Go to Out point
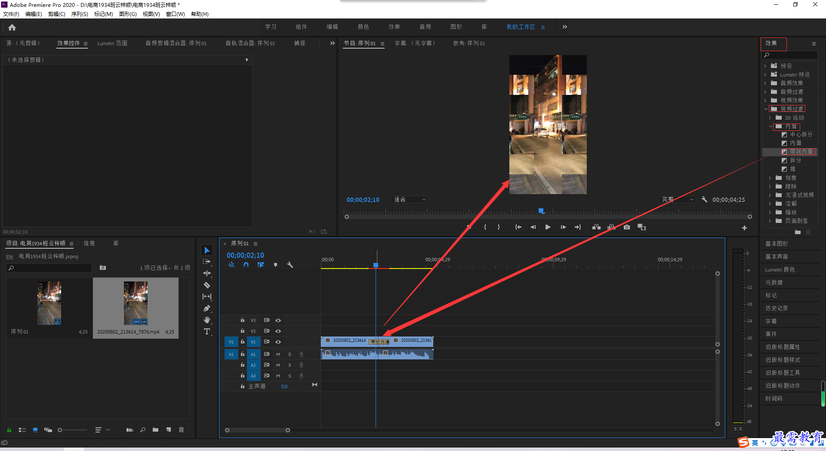826x451 pixels. (x=578, y=227)
